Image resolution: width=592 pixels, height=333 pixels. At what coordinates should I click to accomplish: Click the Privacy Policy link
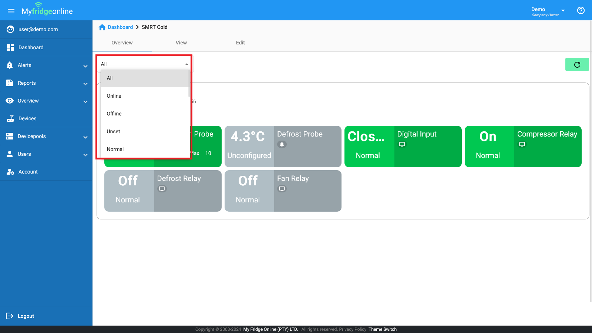point(353,329)
